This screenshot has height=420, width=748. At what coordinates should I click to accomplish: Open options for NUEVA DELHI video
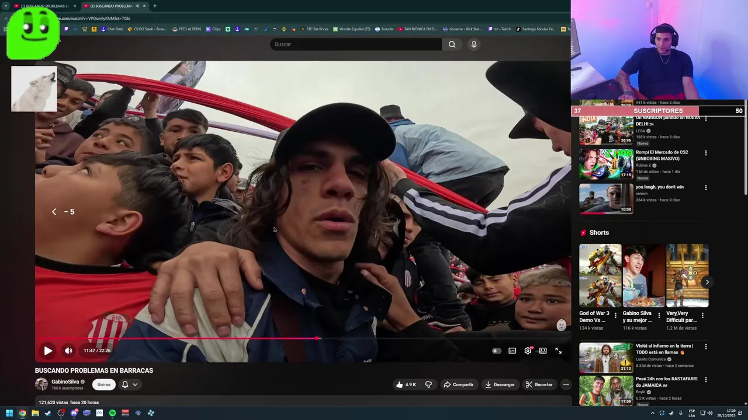[705, 118]
